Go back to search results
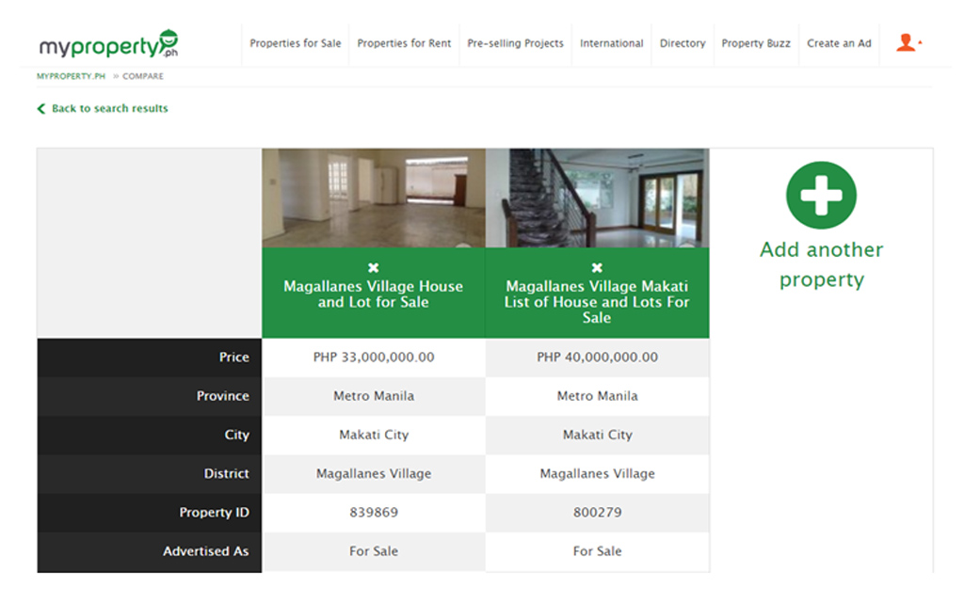964x603 pixels. [110, 108]
